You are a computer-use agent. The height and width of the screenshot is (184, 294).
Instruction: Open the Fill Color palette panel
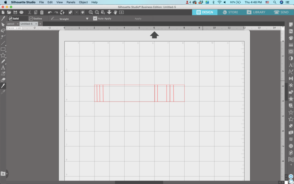click(x=291, y=38)
